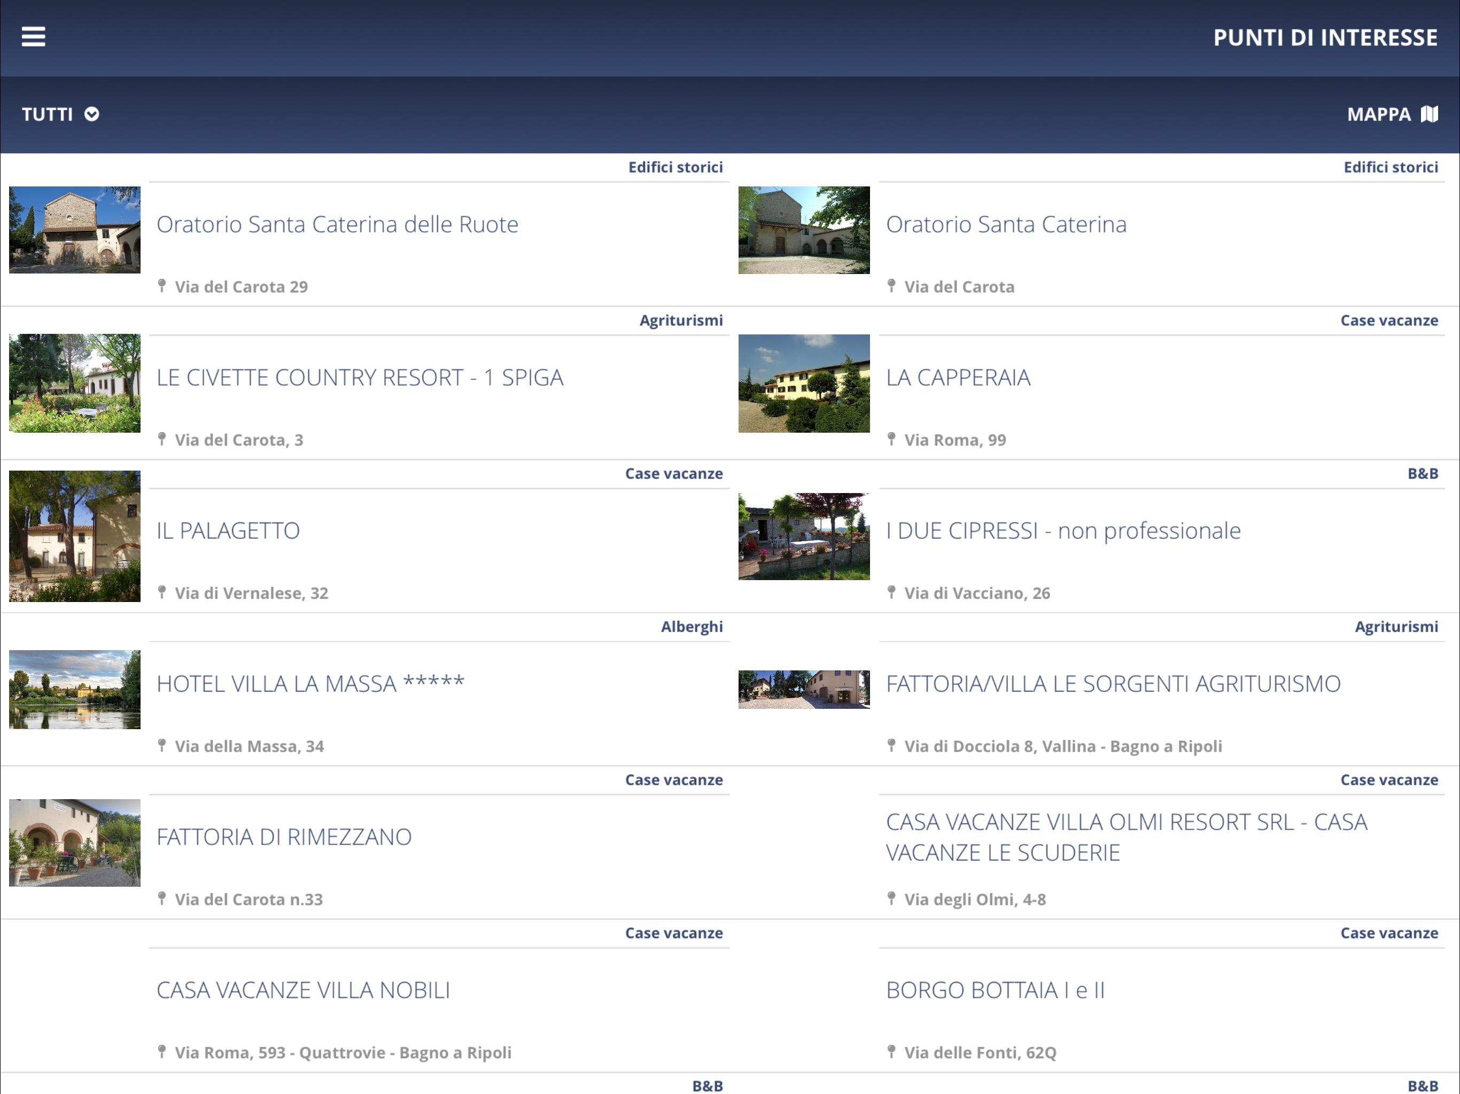Click address Via Roma, 593 - Quattrovie

point(343,1052)
